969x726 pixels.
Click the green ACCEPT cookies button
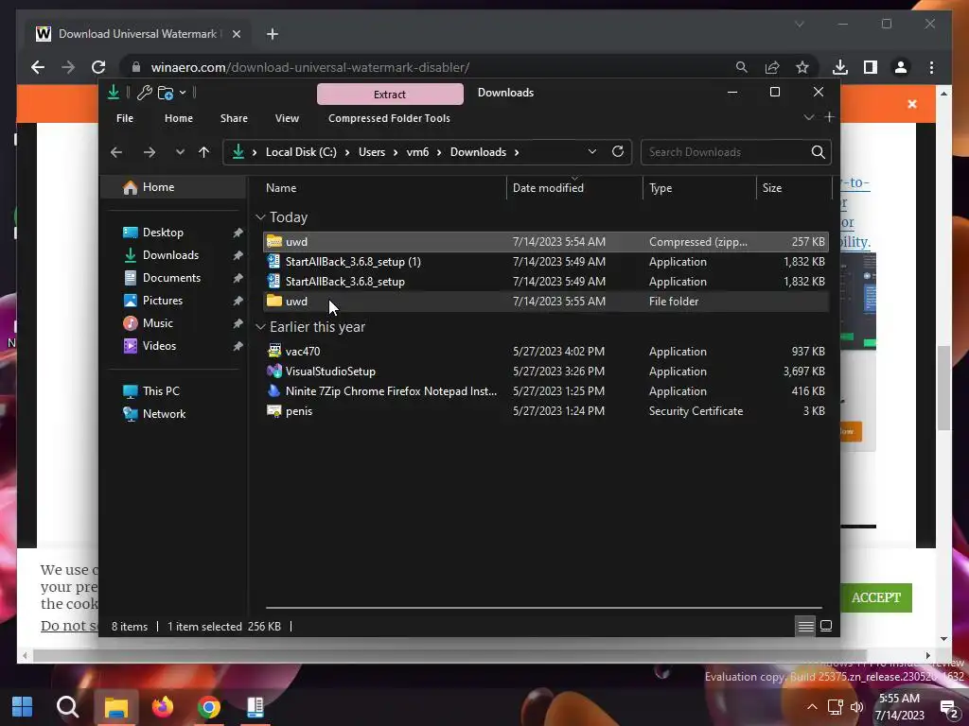875,597
